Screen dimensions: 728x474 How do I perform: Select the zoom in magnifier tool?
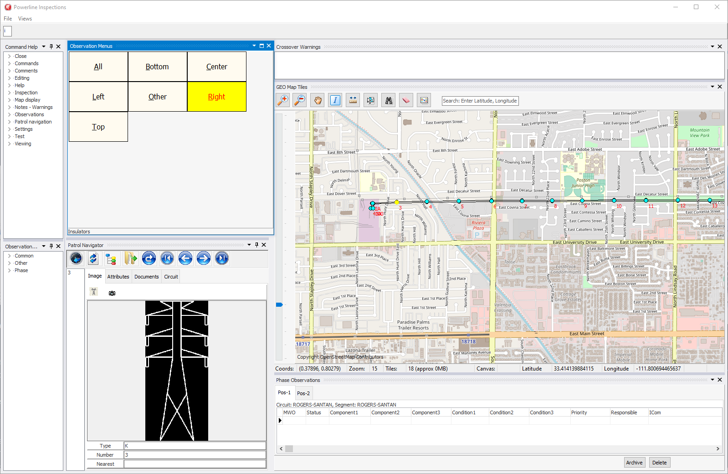(x=283, y=100)
